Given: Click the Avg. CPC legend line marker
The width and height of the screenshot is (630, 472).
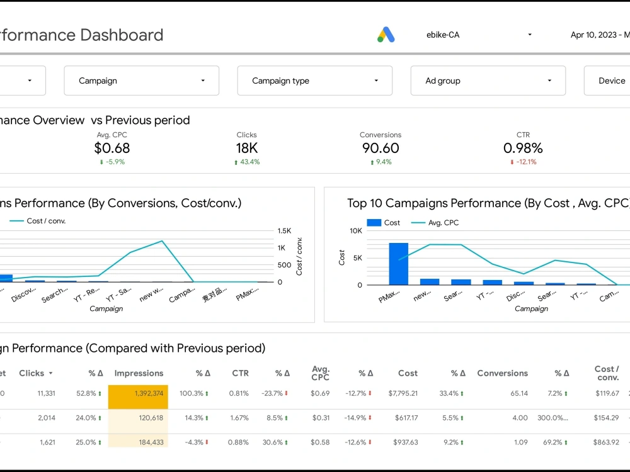Looking at the screenshot, I should tap(418, 223).
